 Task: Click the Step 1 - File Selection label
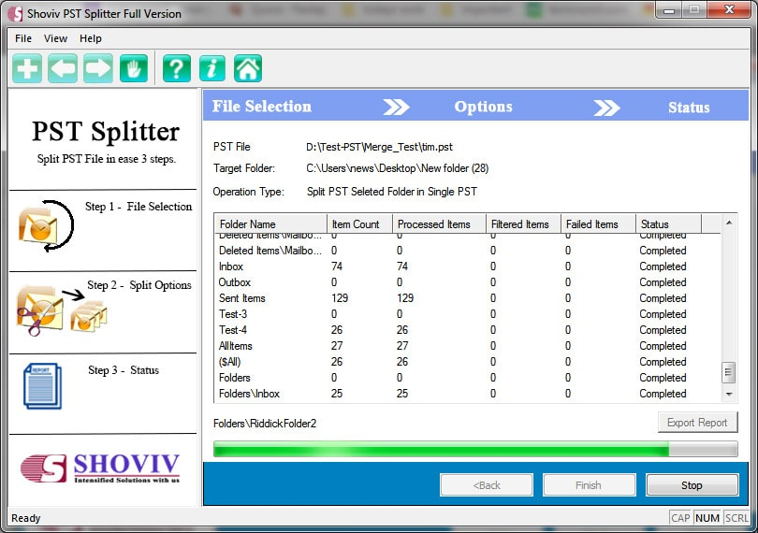pyautogui.click(x=138, y=207)
